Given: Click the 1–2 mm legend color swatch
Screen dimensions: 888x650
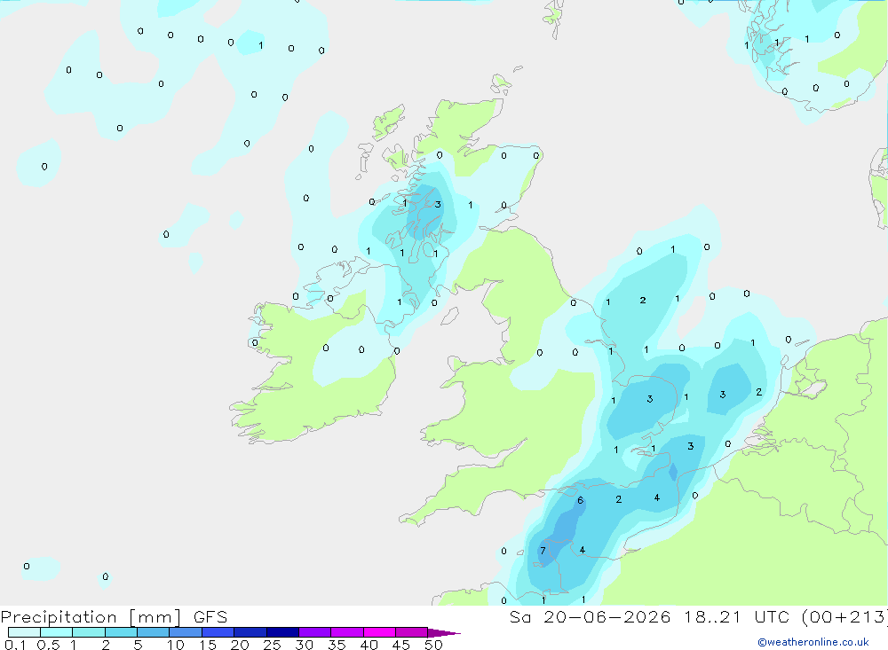Looking at the screenshot, I should point(88,632).
